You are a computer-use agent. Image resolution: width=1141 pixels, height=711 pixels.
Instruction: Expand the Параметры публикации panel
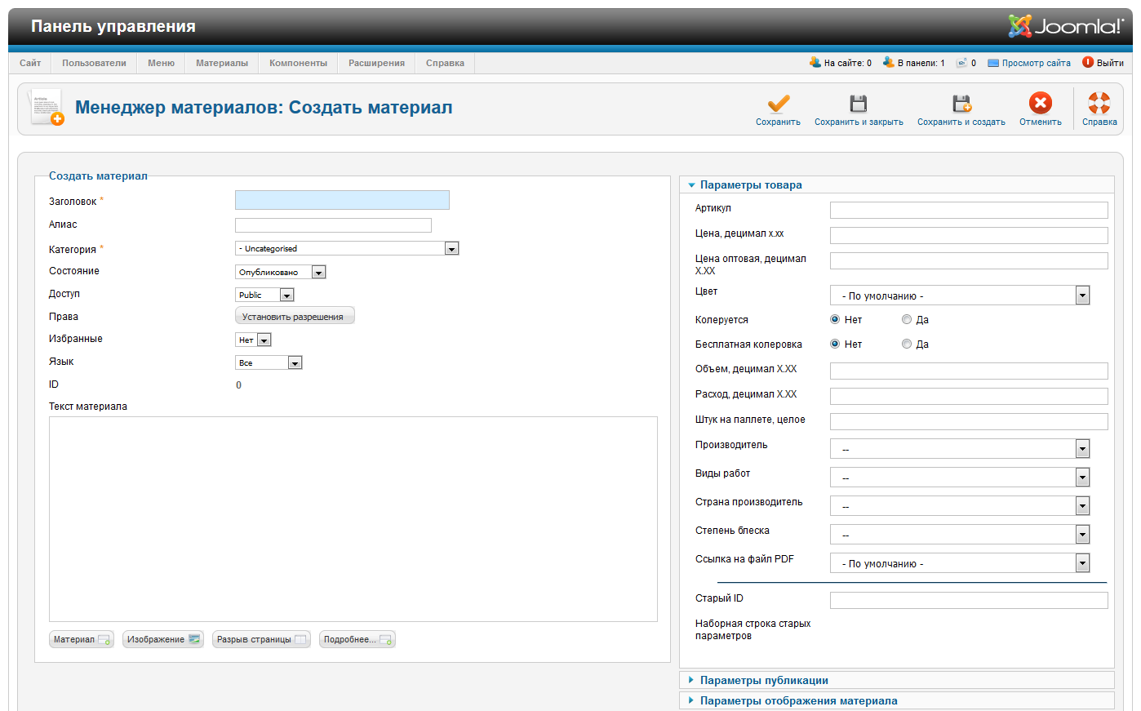pyautogui.click(x=896, y=680)
